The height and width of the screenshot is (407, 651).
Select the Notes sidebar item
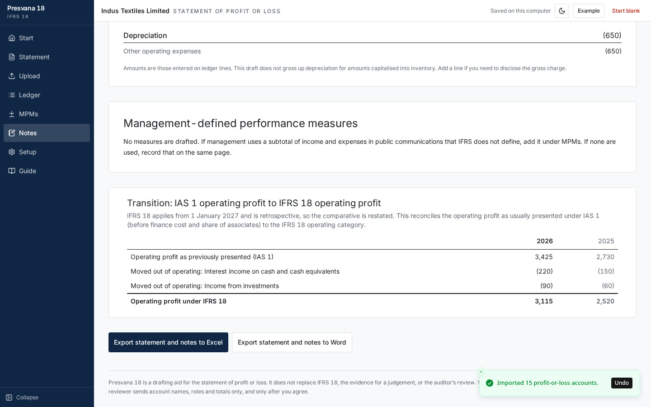(x=47, y=133)
